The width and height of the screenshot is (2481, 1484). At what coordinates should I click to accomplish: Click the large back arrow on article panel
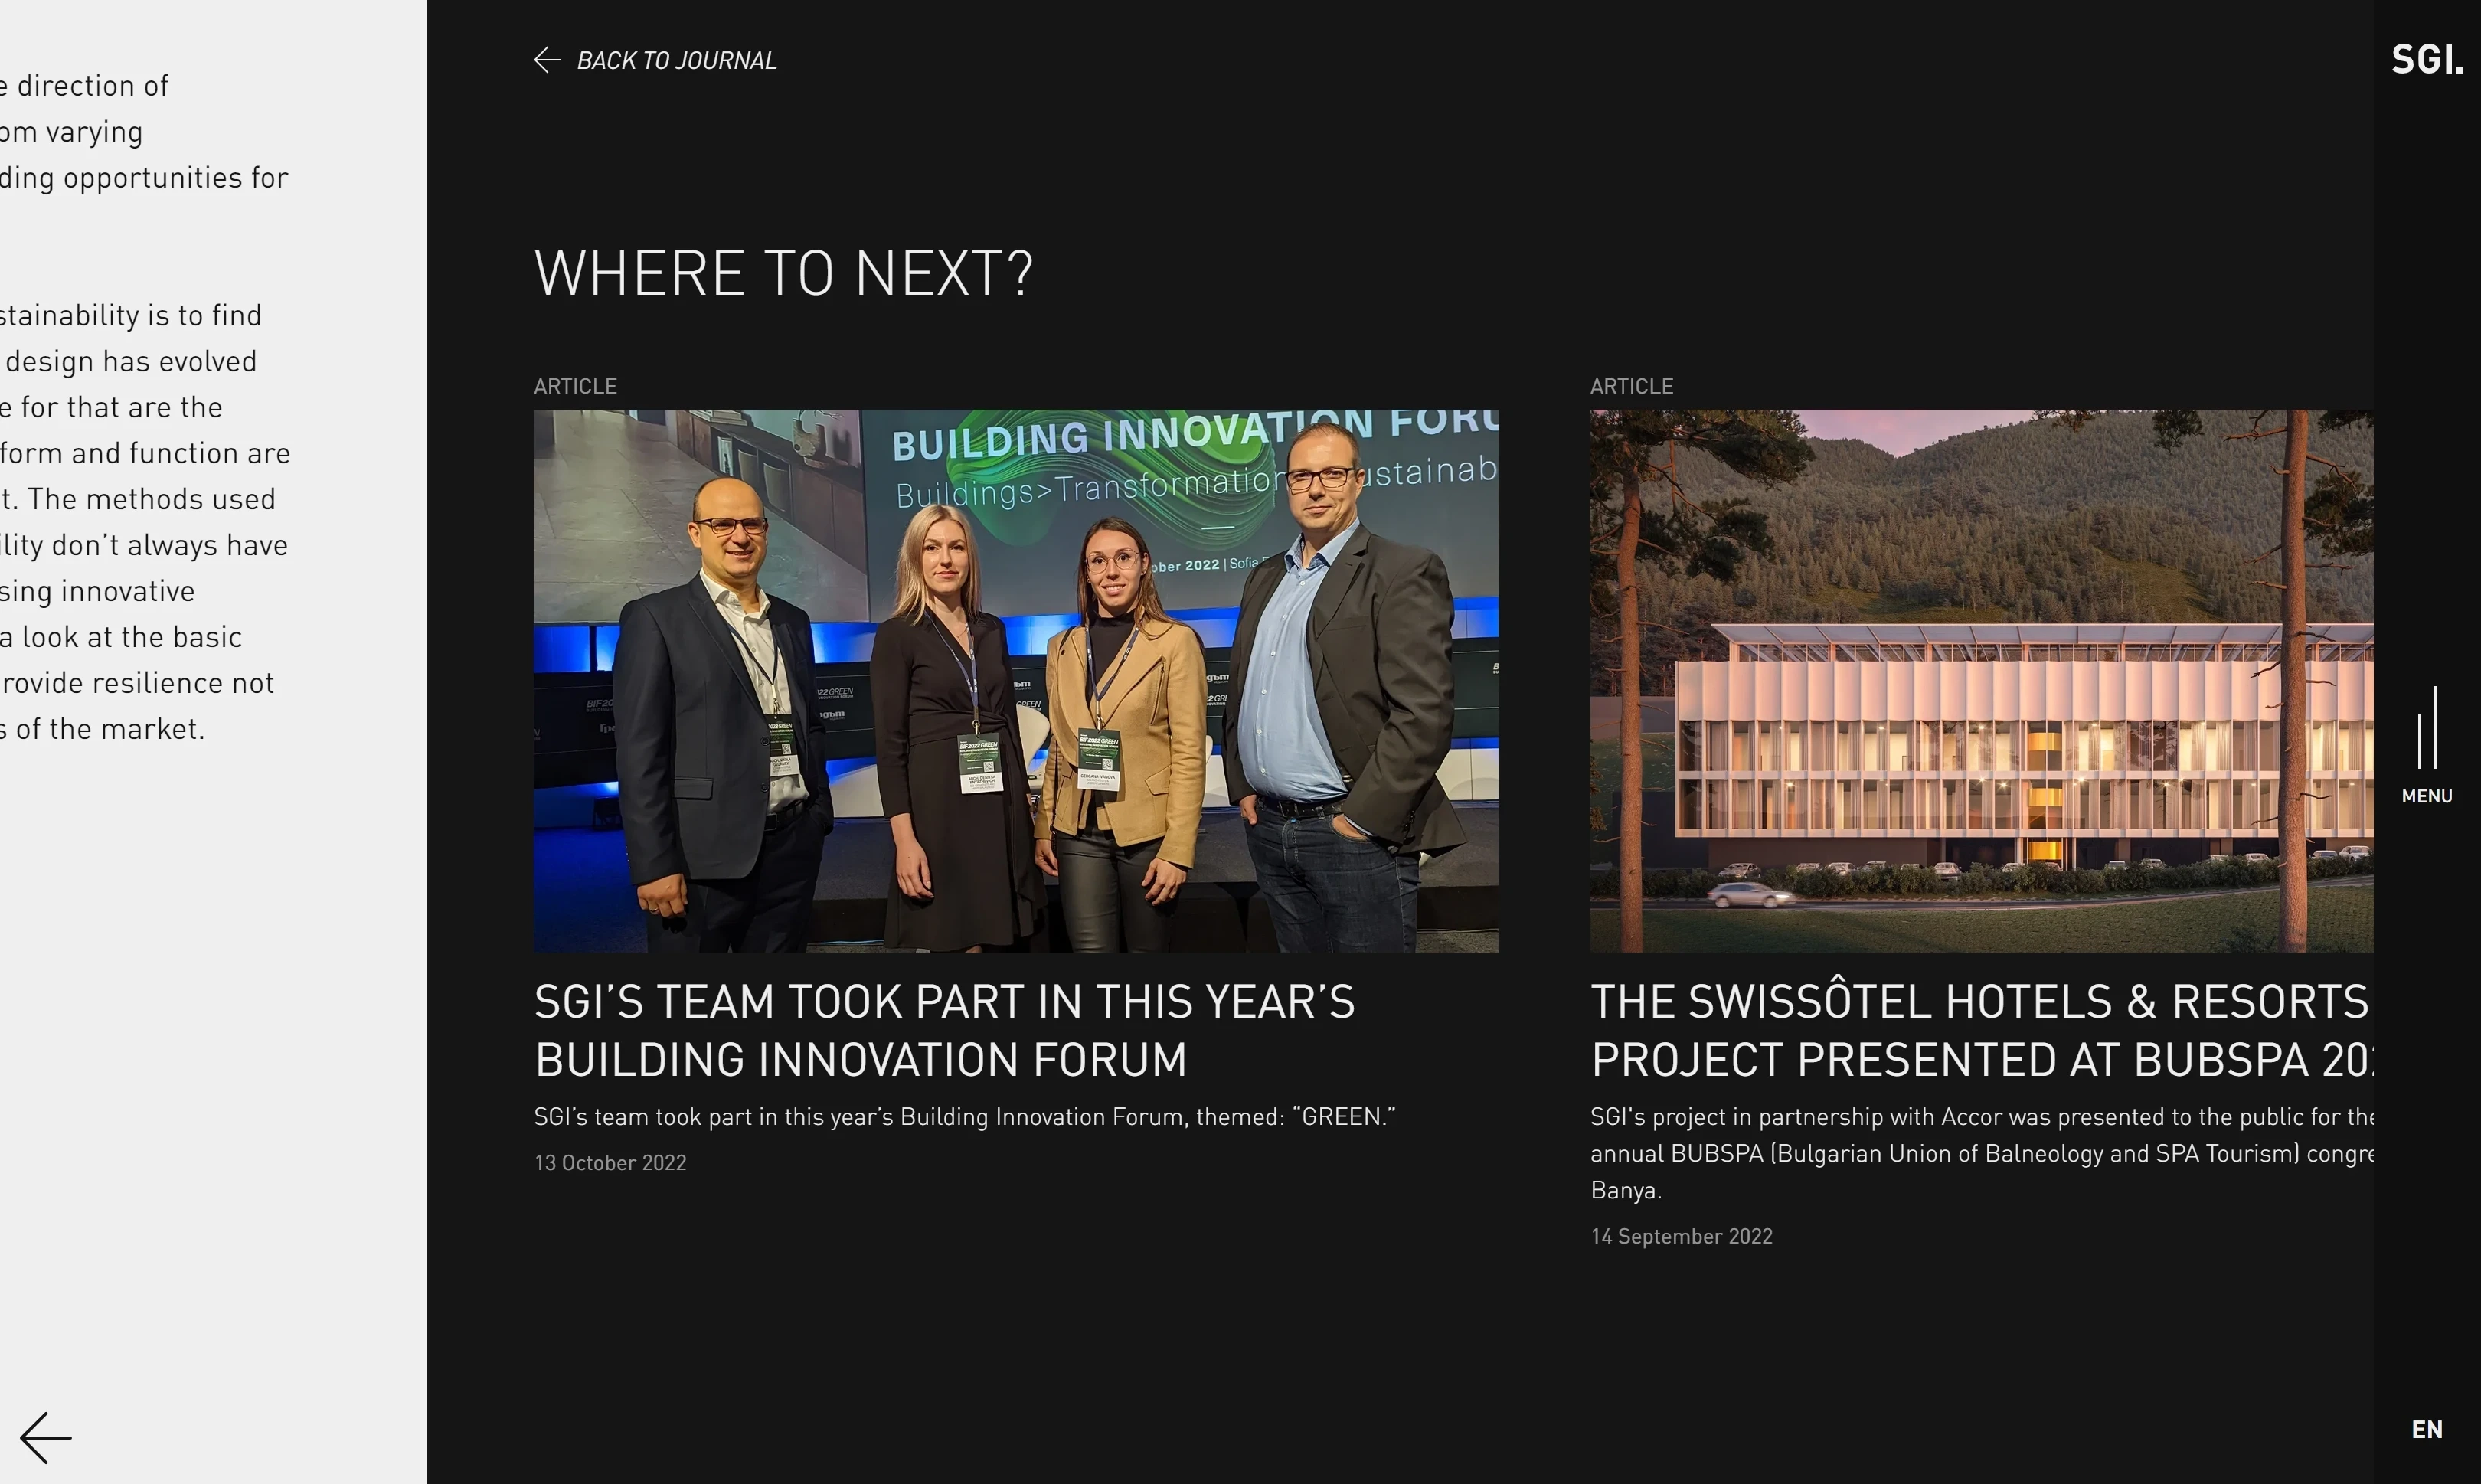point(46,1438)
